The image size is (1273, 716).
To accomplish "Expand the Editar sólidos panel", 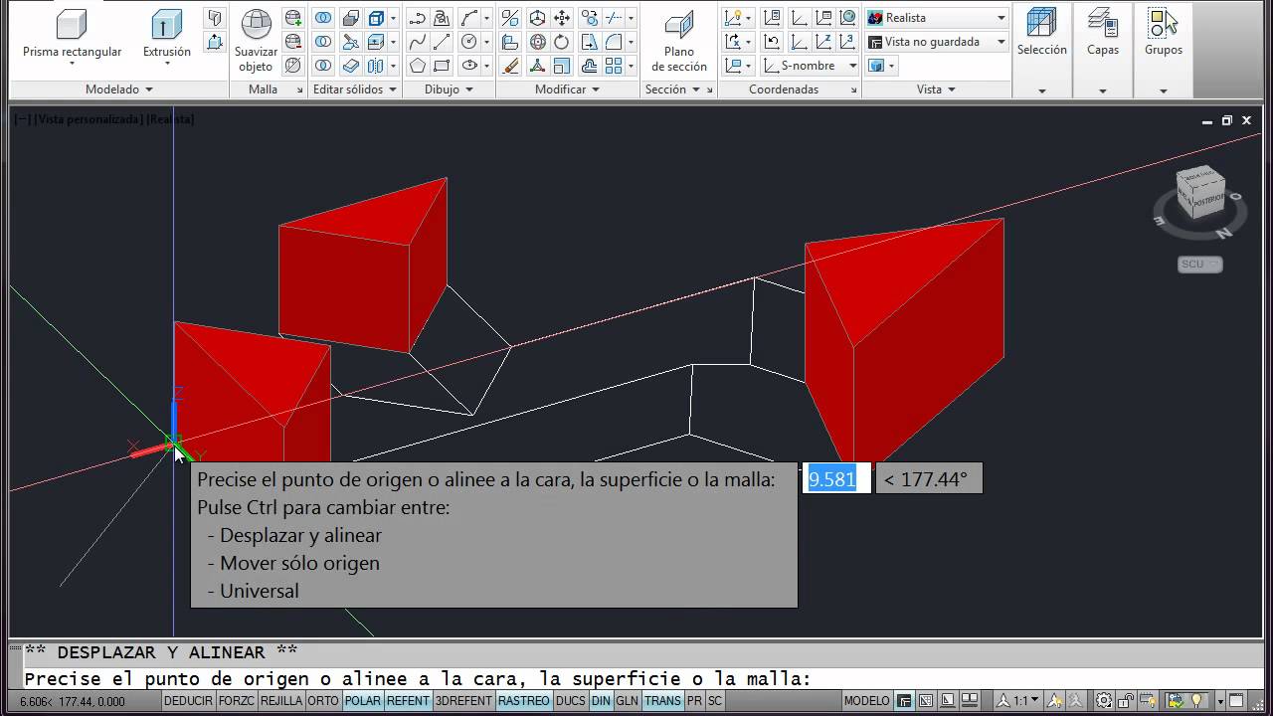I will pos(355,89).
